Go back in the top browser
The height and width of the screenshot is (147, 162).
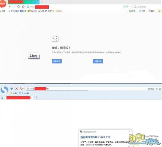tap(10, 7)
